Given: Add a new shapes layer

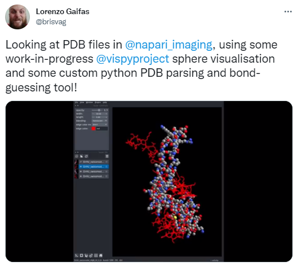Looking at the screenshot, I should coord(81,156).
